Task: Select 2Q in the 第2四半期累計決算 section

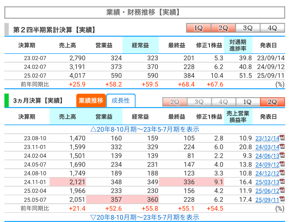Action: click(223, 28)
